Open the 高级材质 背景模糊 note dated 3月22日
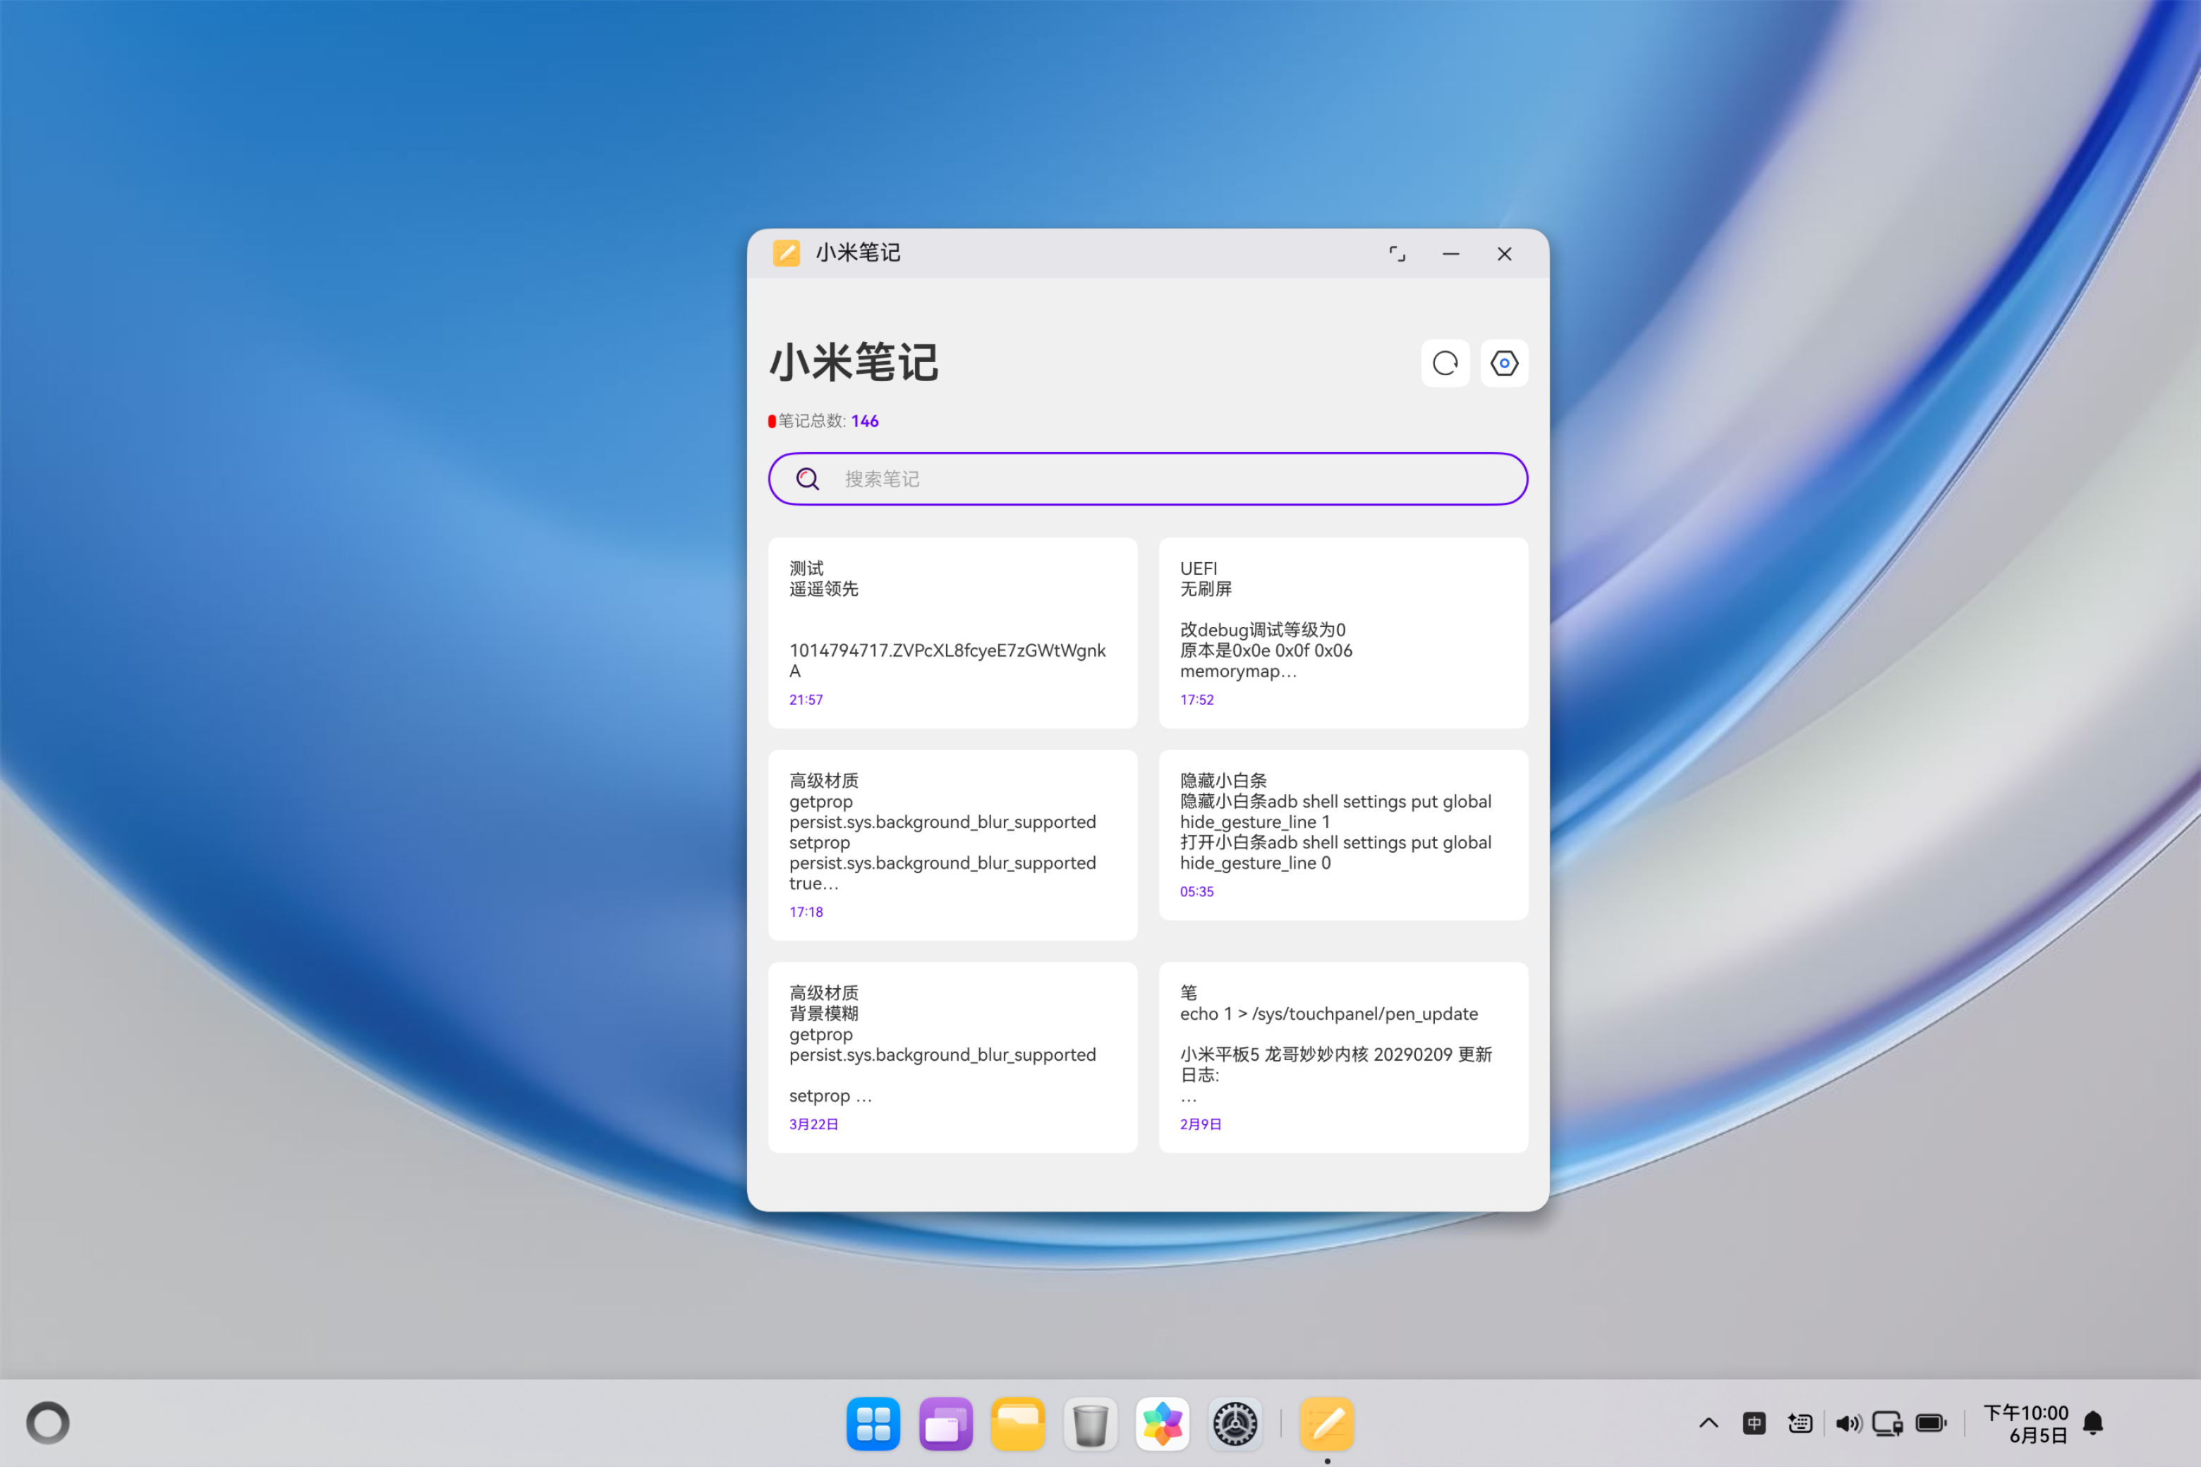 (952, 1057)
